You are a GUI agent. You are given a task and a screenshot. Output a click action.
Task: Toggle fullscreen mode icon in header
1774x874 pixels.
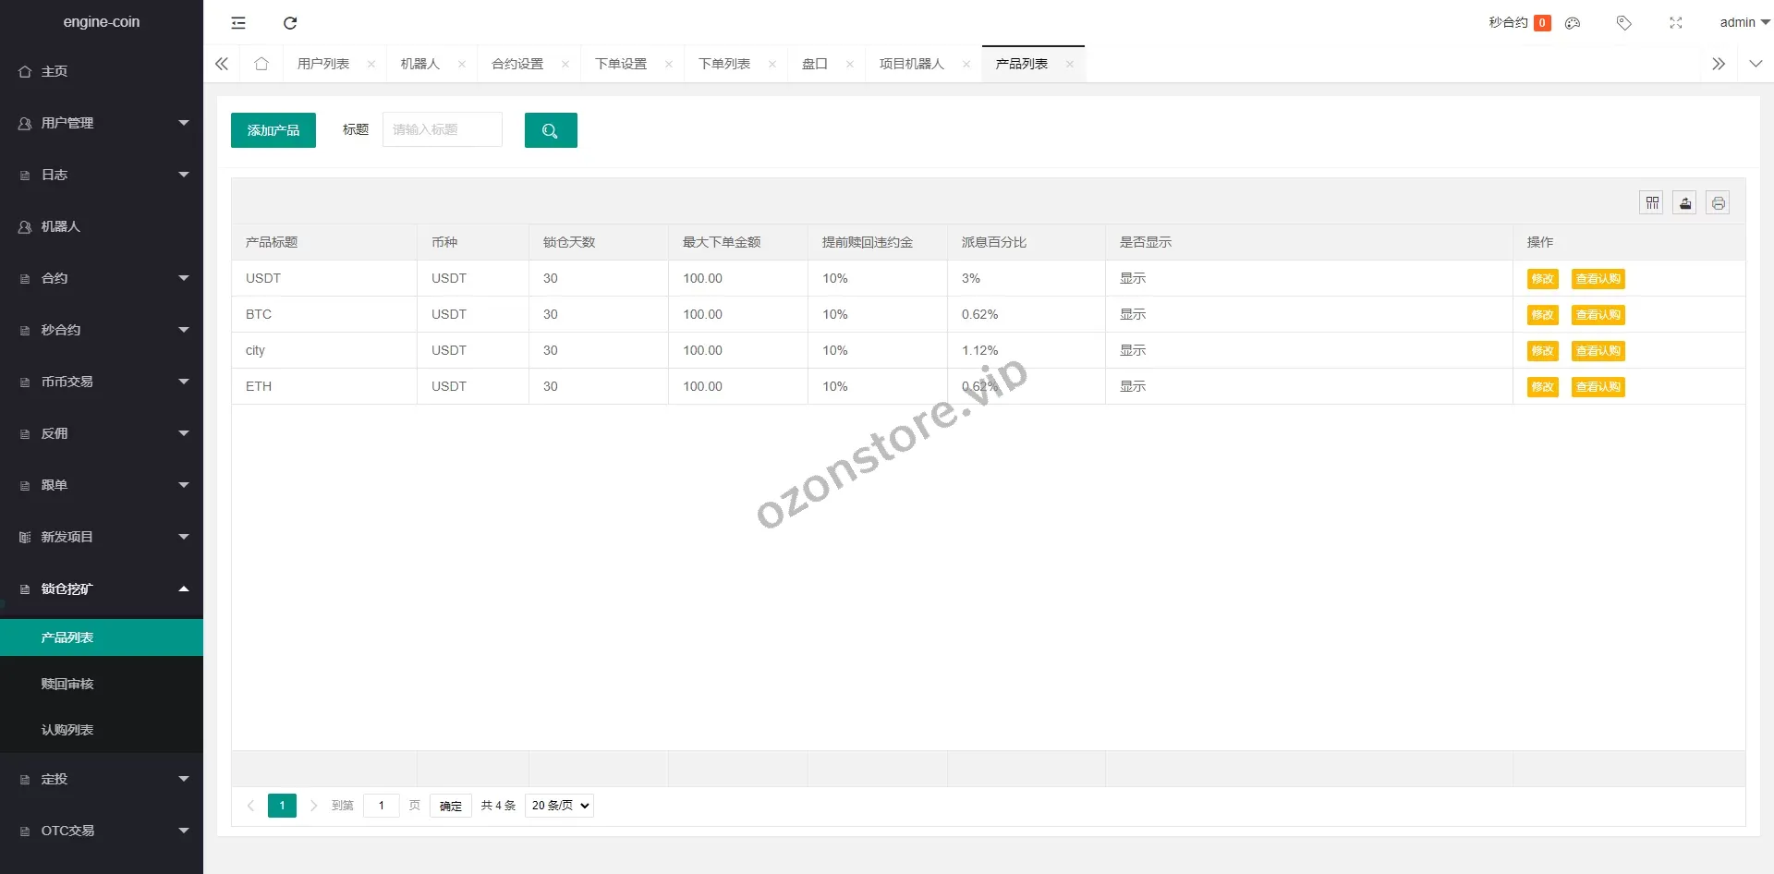tap(1676, 23)
